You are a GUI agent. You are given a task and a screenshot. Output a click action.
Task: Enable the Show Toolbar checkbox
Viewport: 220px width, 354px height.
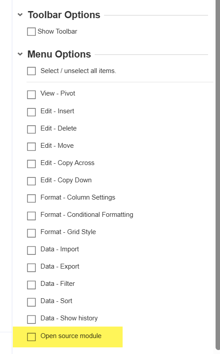pos(31,31)
